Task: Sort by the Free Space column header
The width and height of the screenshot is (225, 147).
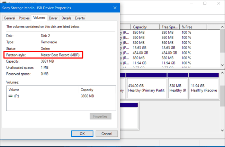Action: 169,27
